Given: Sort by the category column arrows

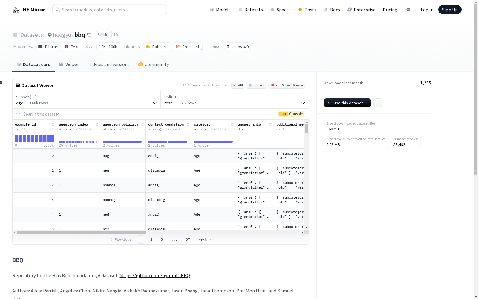Looking at the screenshot, I should [232, 124].
